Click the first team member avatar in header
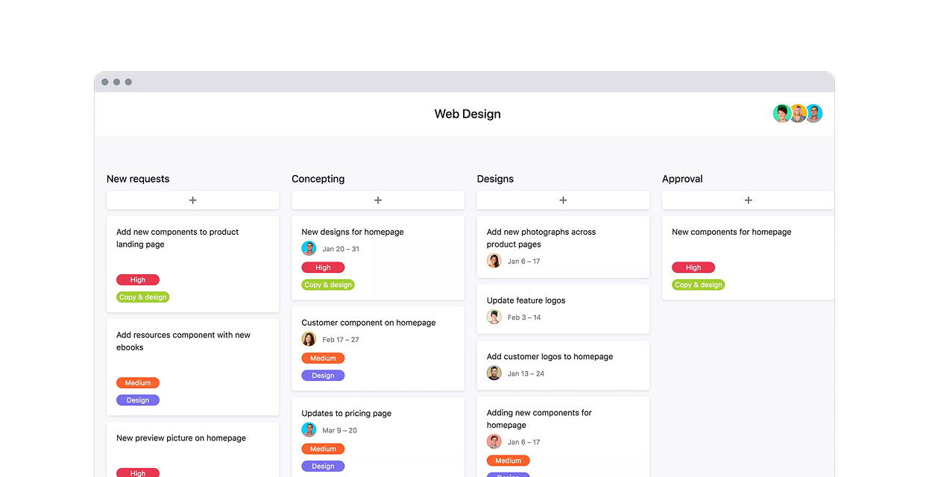Image resolution: width=929 pixels, height=477 pixels. click(x=781, y=114)
